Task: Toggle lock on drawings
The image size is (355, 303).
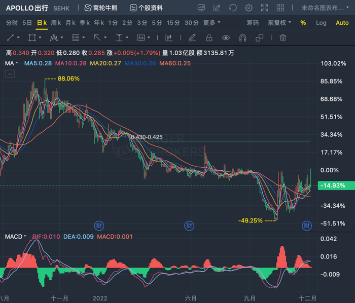Action: pos(208,37)
